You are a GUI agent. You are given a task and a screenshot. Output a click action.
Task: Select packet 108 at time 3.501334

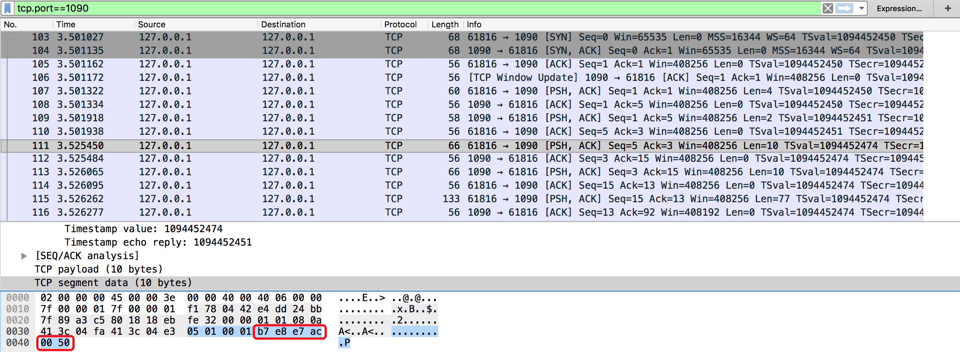(x=462, y=104)
